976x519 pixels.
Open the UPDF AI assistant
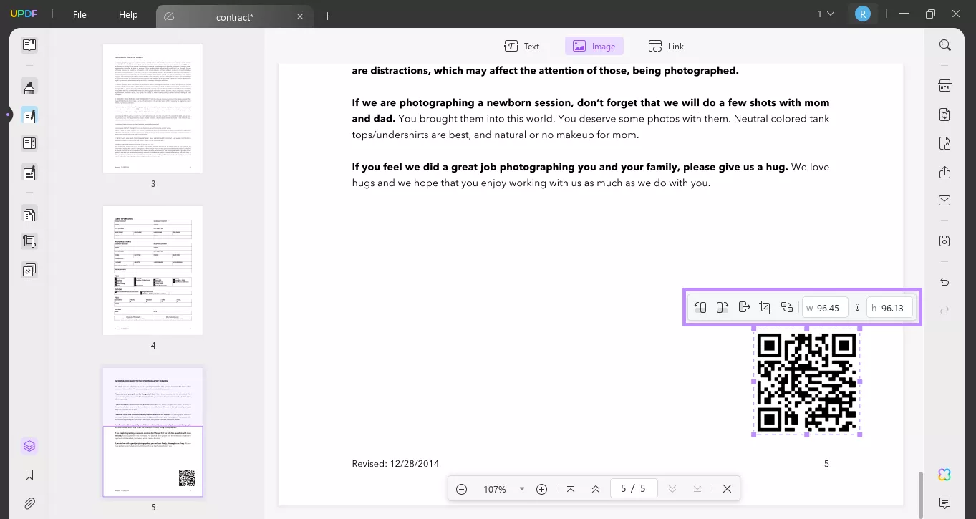[945, 475]
